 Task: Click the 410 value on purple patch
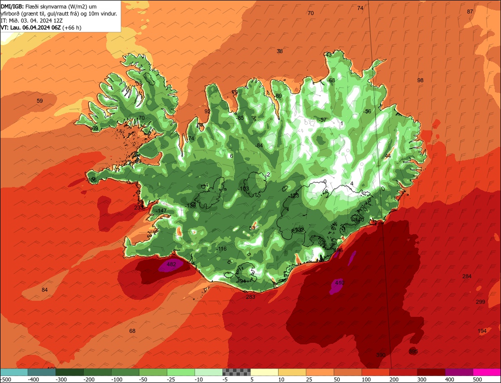(339, 283)
